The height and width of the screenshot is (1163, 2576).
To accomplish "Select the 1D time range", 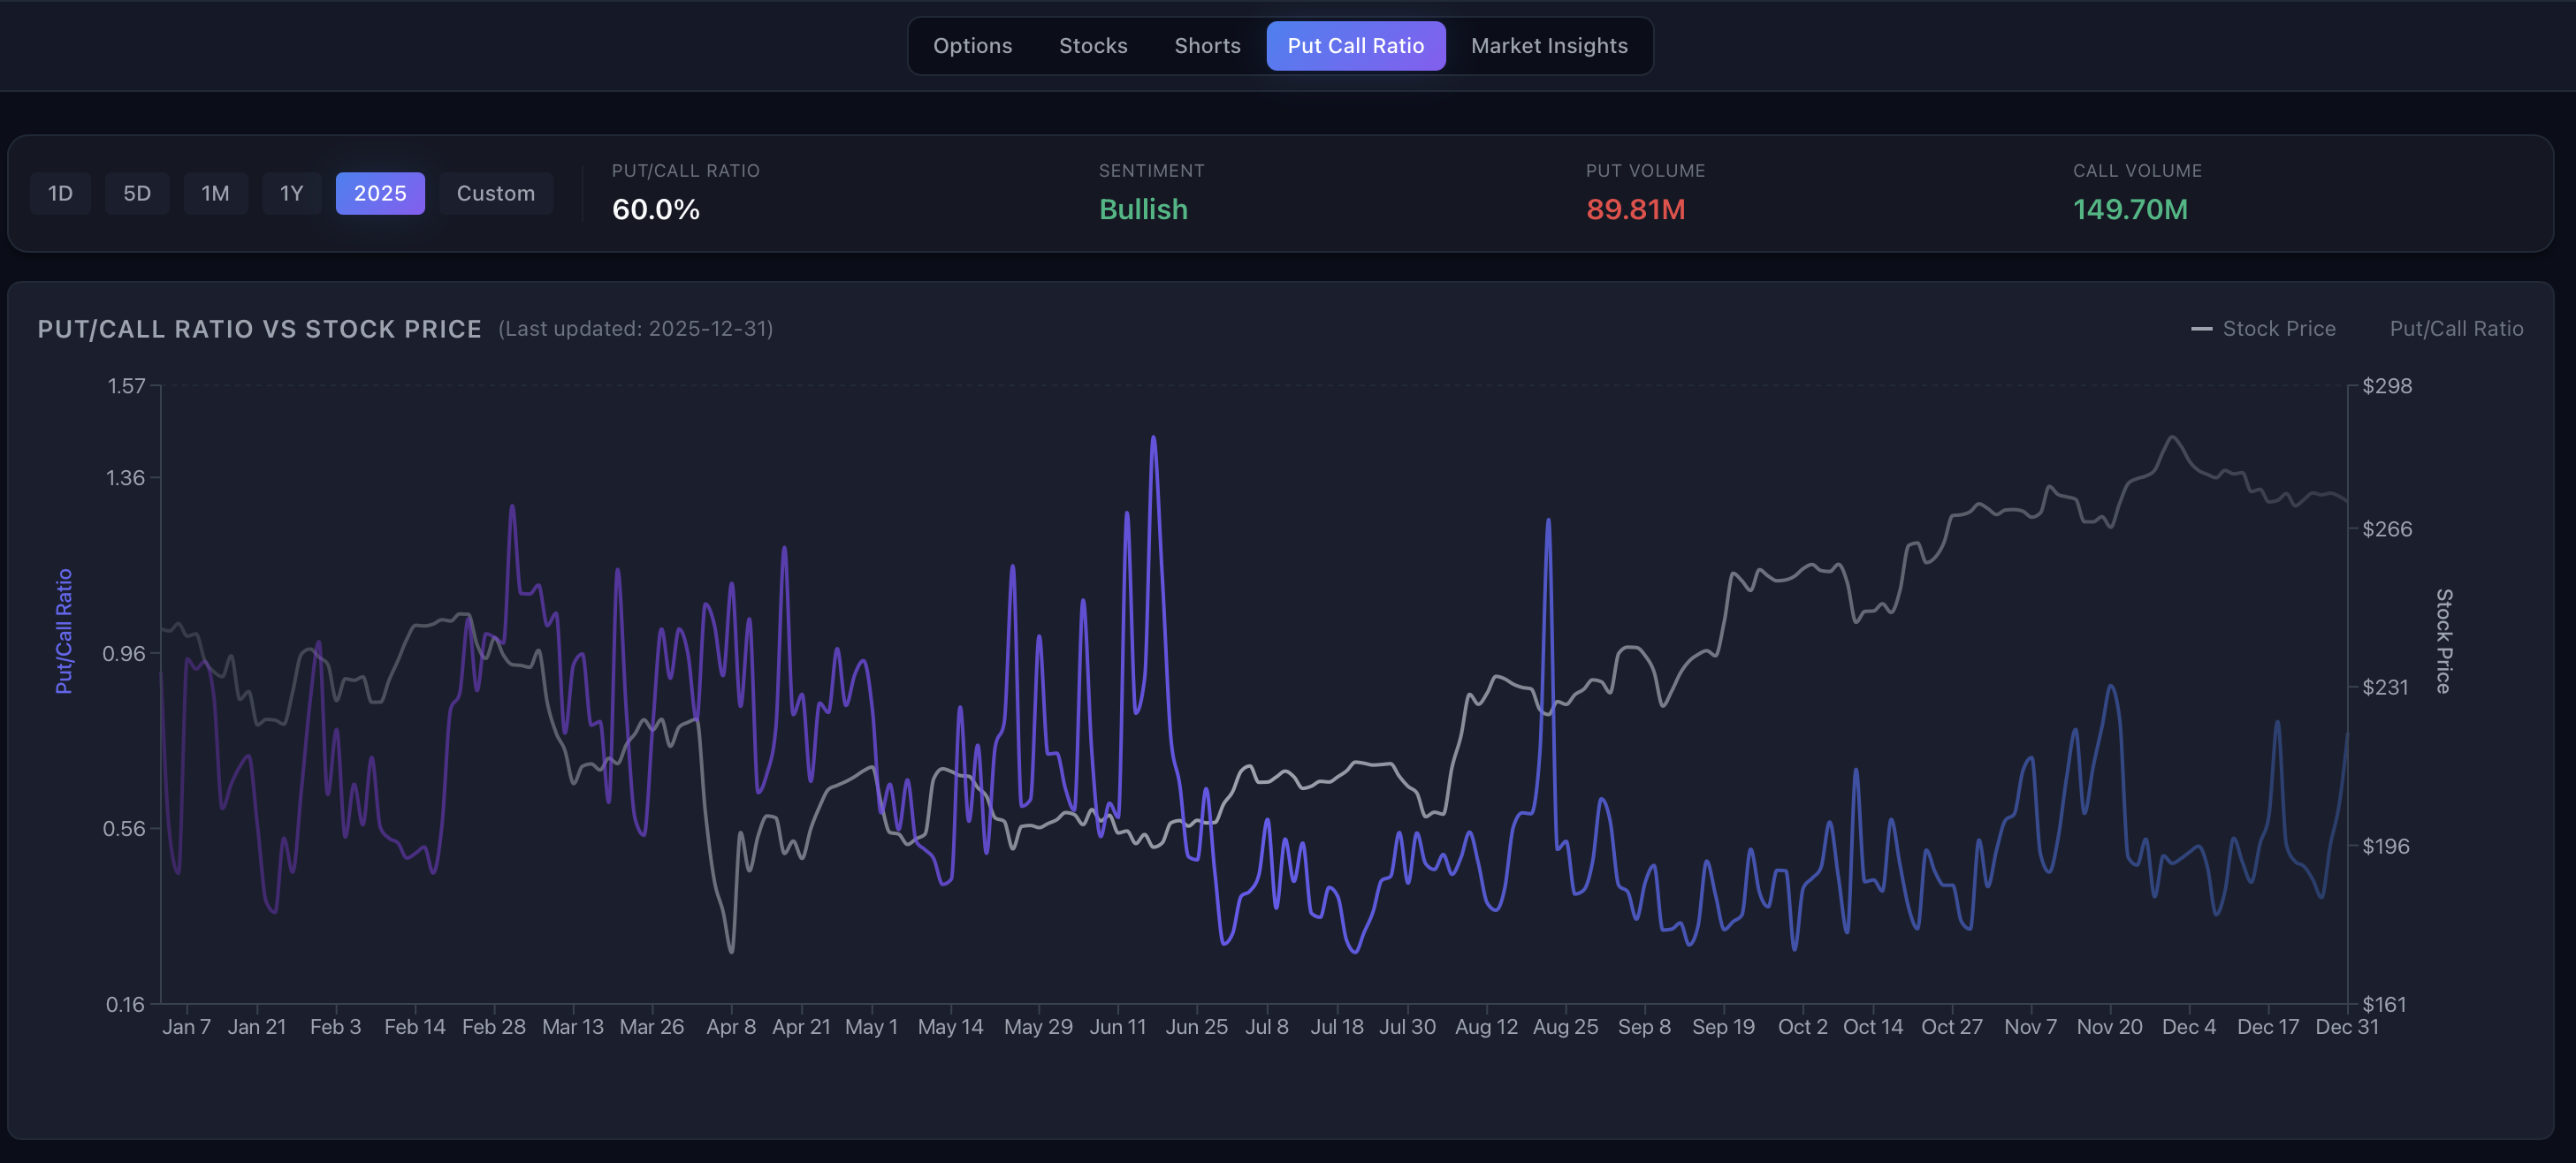I will pyautogui.click(x=60, y=193).
